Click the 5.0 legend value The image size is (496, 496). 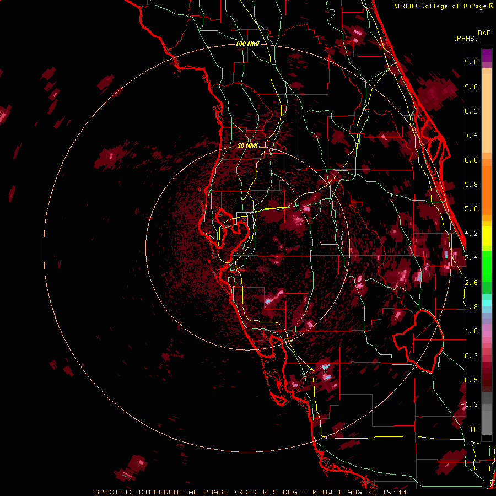click(x=471, y=209)
